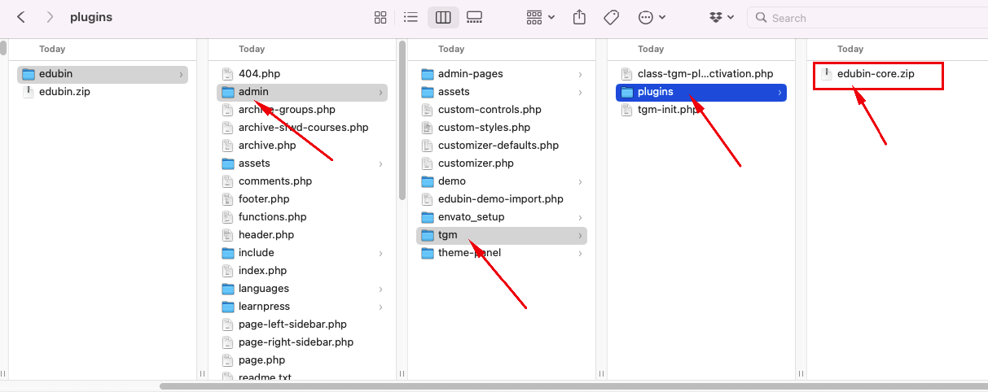Expand admin folder via its chevron
This screenshot has width=988, height=392.
pos(380,92)
